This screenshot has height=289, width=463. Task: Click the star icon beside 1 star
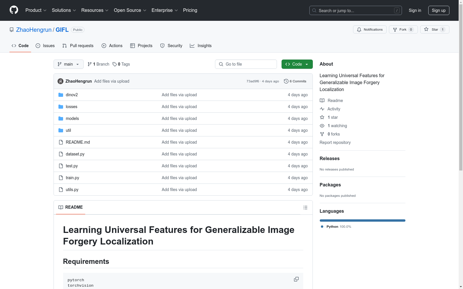pos(322,117)
